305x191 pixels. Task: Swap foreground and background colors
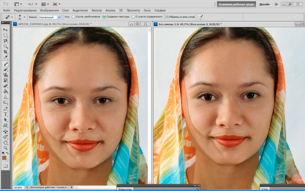click(7, 153)
